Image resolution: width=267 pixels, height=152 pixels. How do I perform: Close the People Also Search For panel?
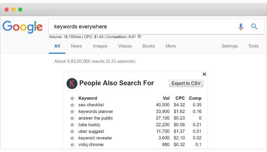tap(204, 74)
